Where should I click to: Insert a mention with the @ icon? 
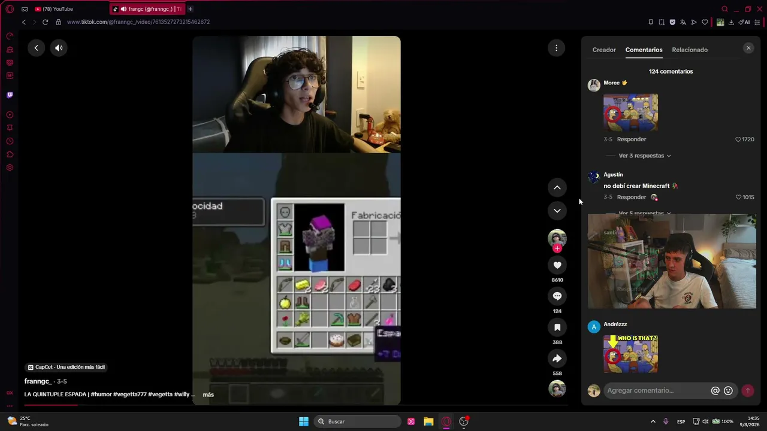click(x=715, y=390)
